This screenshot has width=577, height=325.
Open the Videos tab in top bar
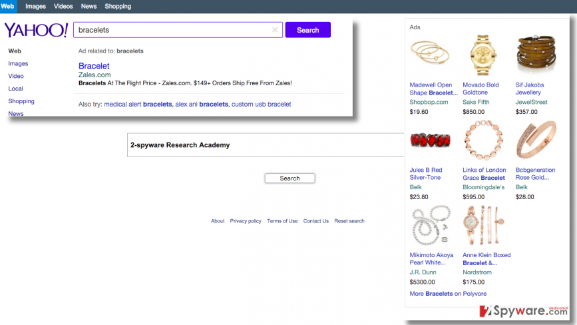(63, 6)
